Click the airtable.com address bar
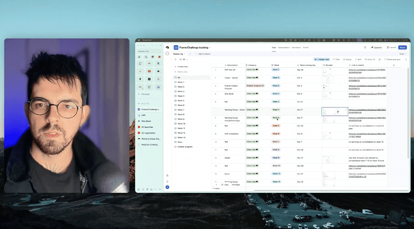The height and width of the screenshot is (229, 414). 149,51
